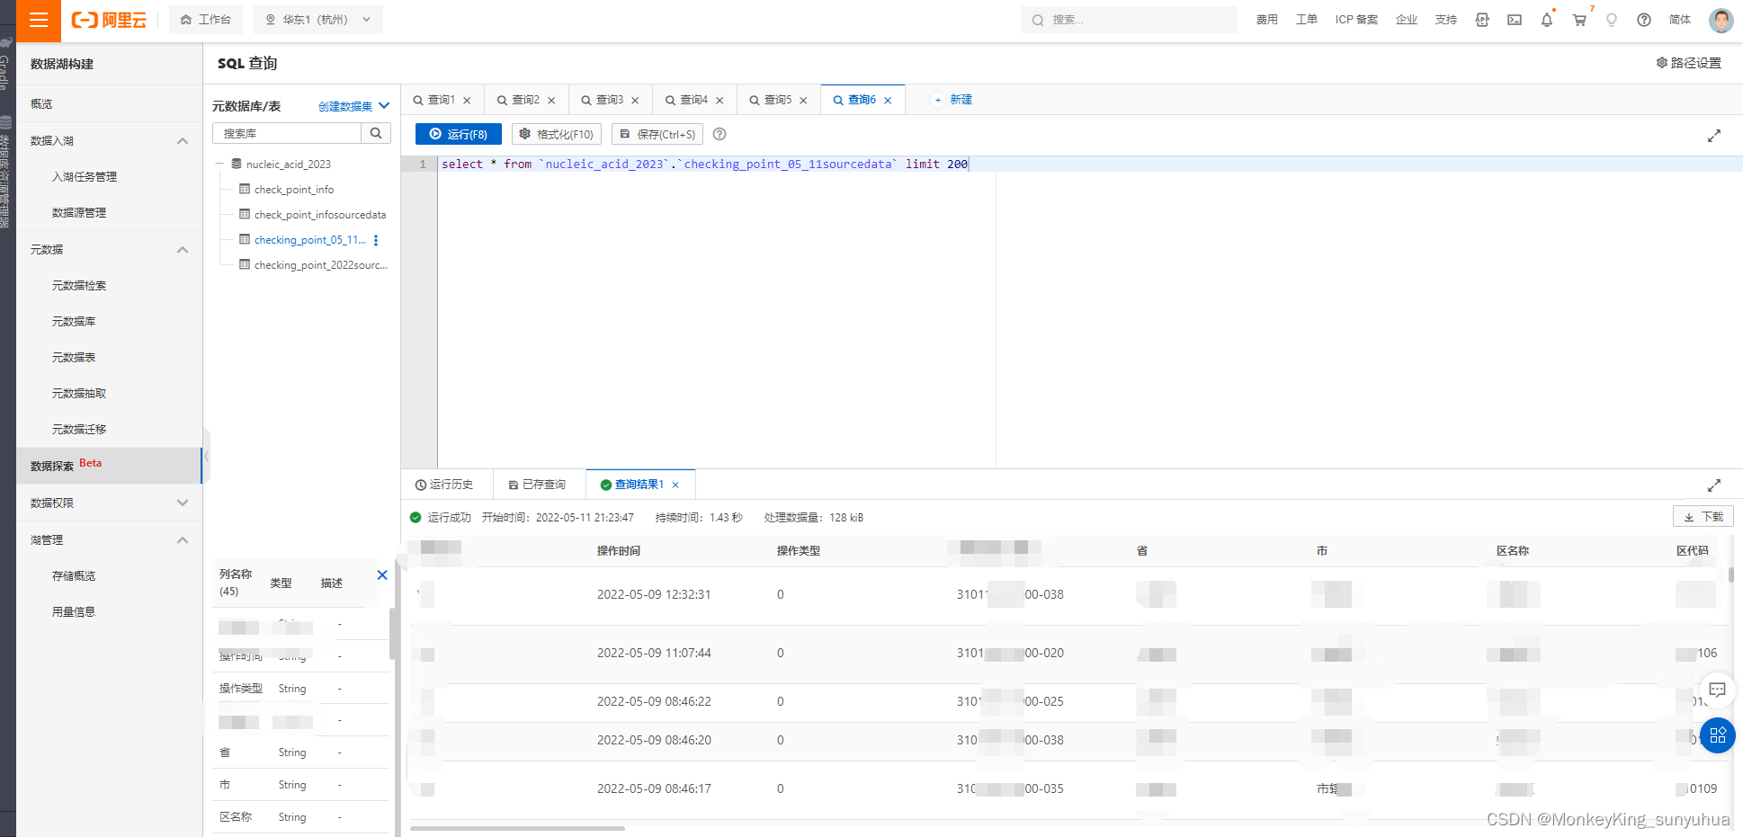This screenshot has width=1743, height=837.
Task: Open more options for checking_point_05_11 table
Action: pyautogui.click(x=376, y=240)
